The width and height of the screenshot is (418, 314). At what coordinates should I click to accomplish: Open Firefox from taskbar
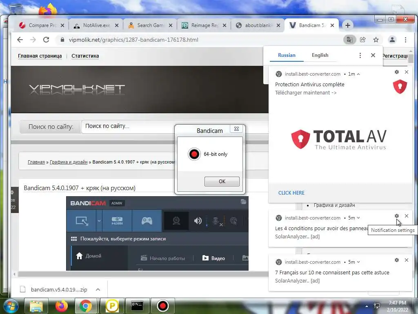click(61, 306)
